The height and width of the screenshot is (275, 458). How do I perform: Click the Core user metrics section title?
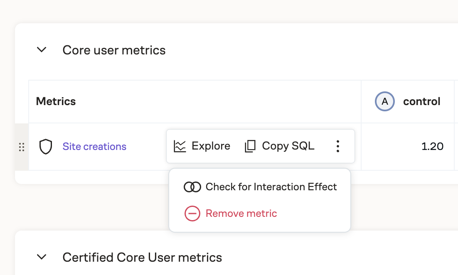coord(114,50)
